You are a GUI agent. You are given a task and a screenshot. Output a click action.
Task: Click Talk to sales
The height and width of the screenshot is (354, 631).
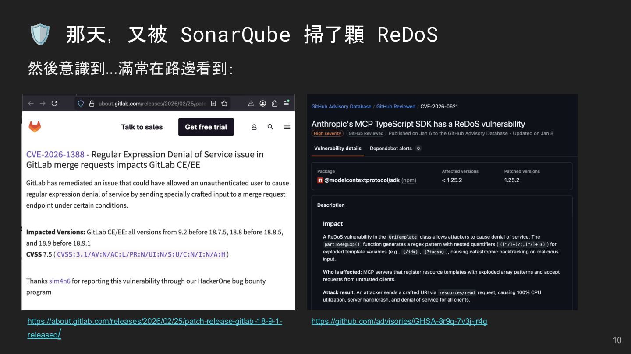142,127
